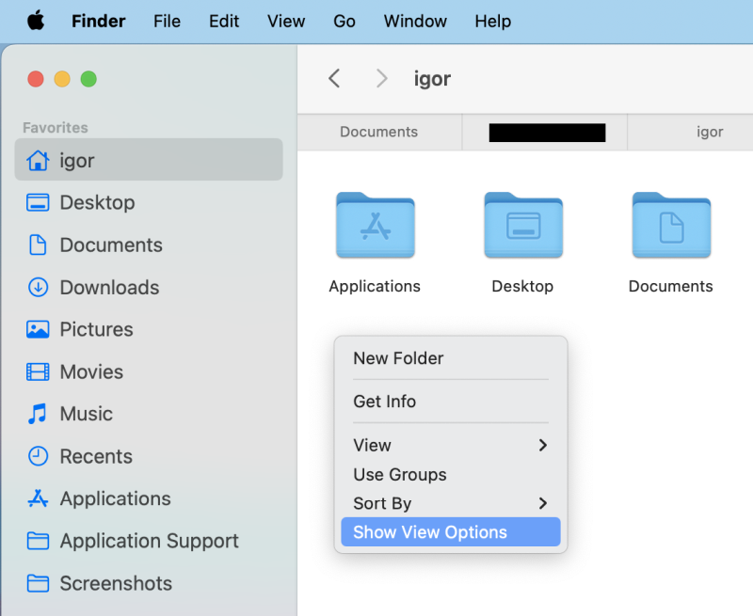The width and height of the screenshot is (753, 616).
Task: Open Recents in the sidebar
Action: 95,456
